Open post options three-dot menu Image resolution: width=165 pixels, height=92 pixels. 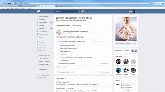click(109, 31)
